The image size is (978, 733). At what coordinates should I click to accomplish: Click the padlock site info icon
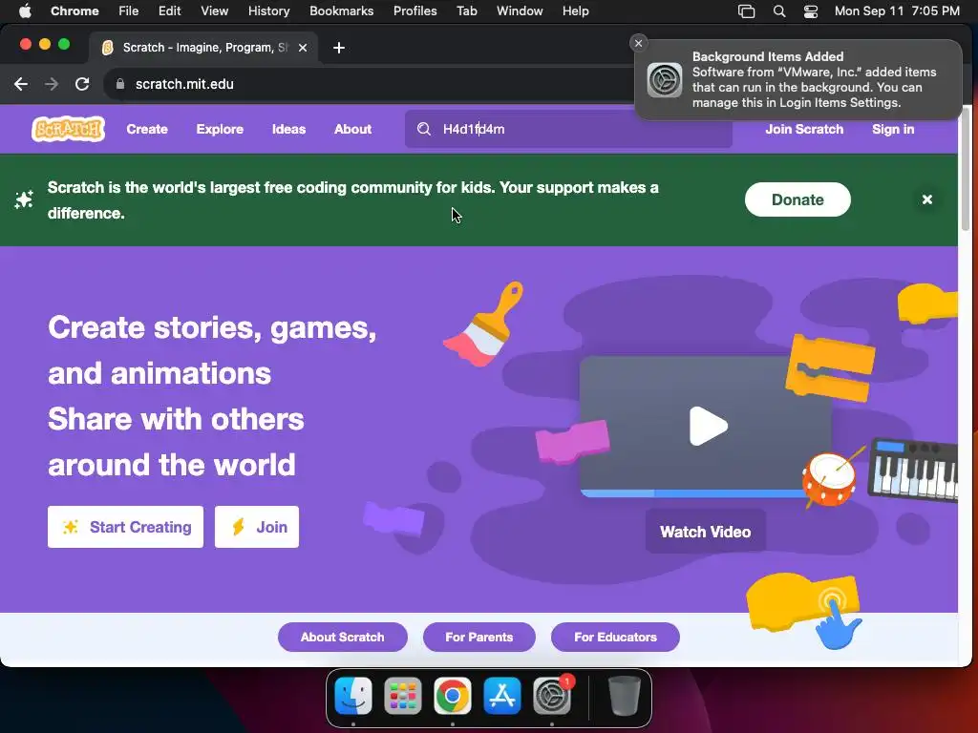coord(119,84)
